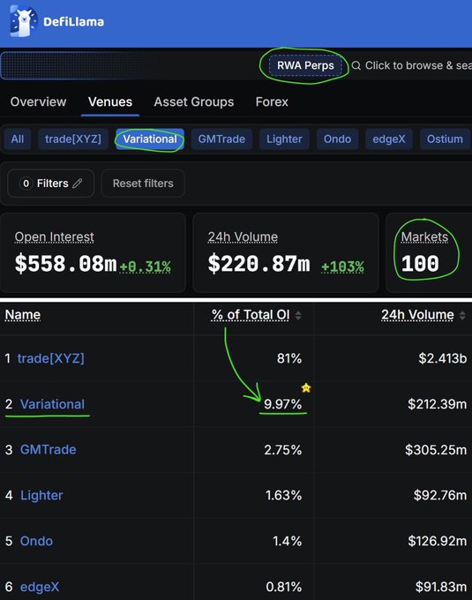472x600 pixels.
Task: Open the Filters button
Action: point(50,184)
